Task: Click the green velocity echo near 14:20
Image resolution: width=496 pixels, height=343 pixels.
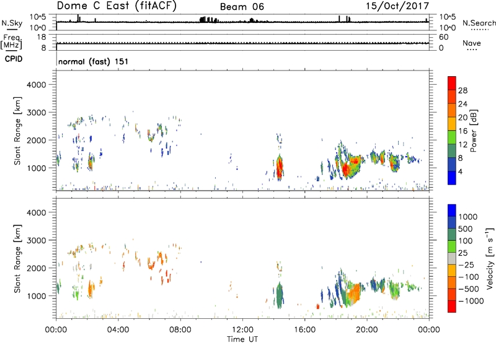Action: pos(279,295)
